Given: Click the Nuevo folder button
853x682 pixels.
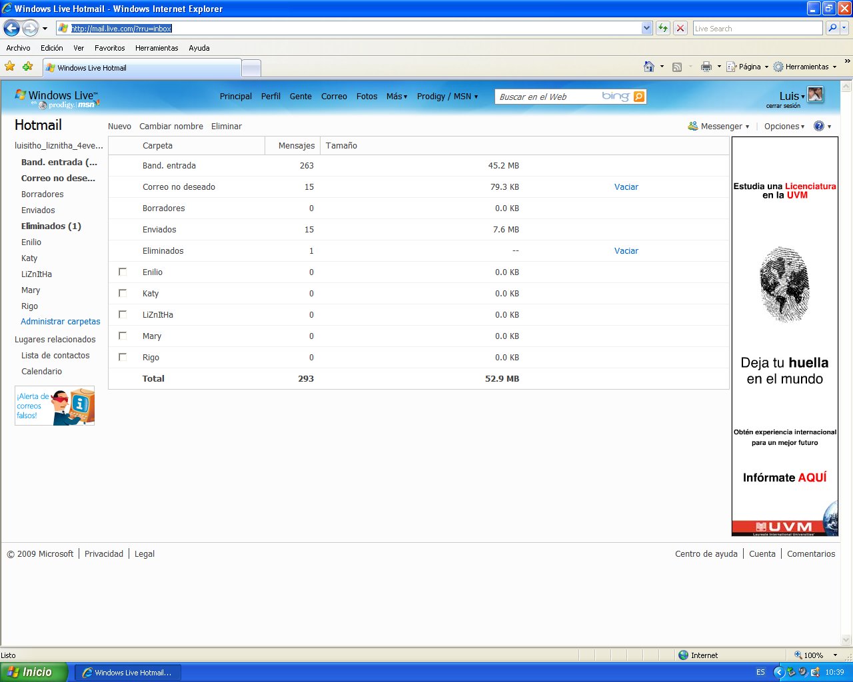Looking at the screenshot, I should pos(119,126).
